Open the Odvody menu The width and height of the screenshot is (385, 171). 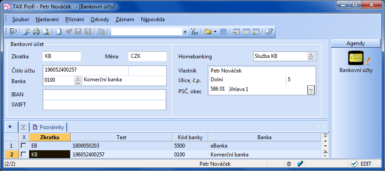click(x=100, y=19)
